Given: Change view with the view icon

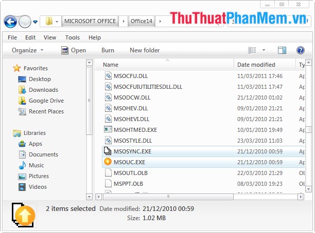Looking at the screenshot, I should coord(252,50).
